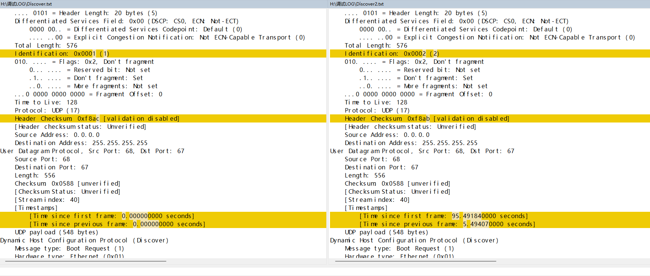Click right pane Reserved bit: Not set
Screen dimensions: 650x276
coord(420,70)
